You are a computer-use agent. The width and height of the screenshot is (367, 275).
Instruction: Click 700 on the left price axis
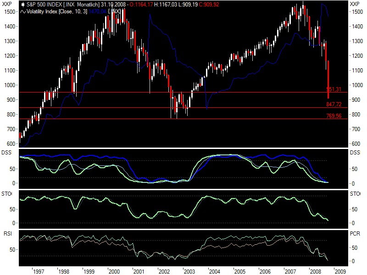coord(11,129)
